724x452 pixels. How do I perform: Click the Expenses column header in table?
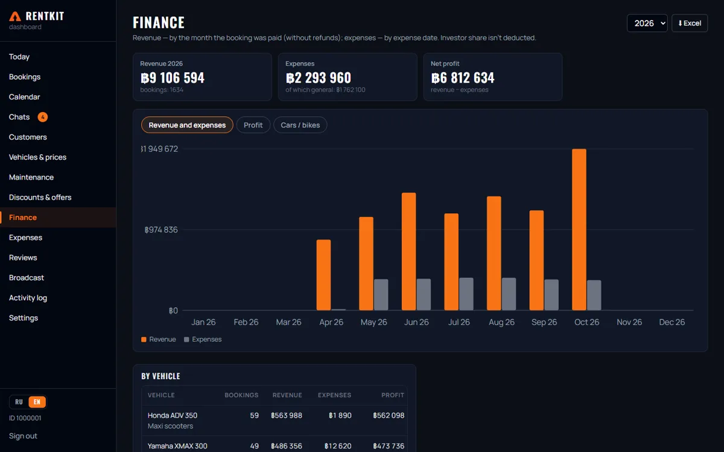click(335, 395)
